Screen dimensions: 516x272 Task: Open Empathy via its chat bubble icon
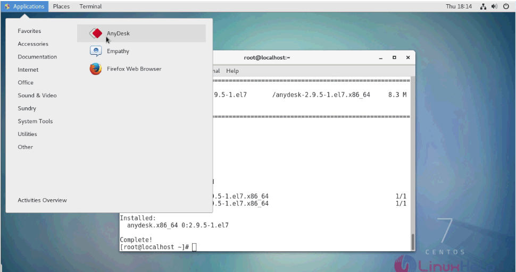point(96,51)
